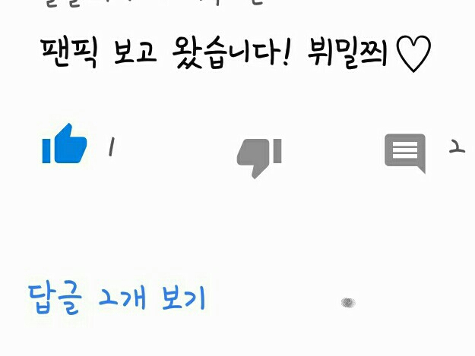This screenshot has width=475, height=356.
Task: Click 보기 at the end of the blue link
Action: pos(184,298)
